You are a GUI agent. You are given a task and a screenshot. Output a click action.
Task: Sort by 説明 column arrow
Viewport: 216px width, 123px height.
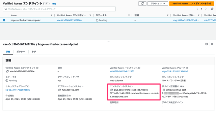tap(167, 15)
